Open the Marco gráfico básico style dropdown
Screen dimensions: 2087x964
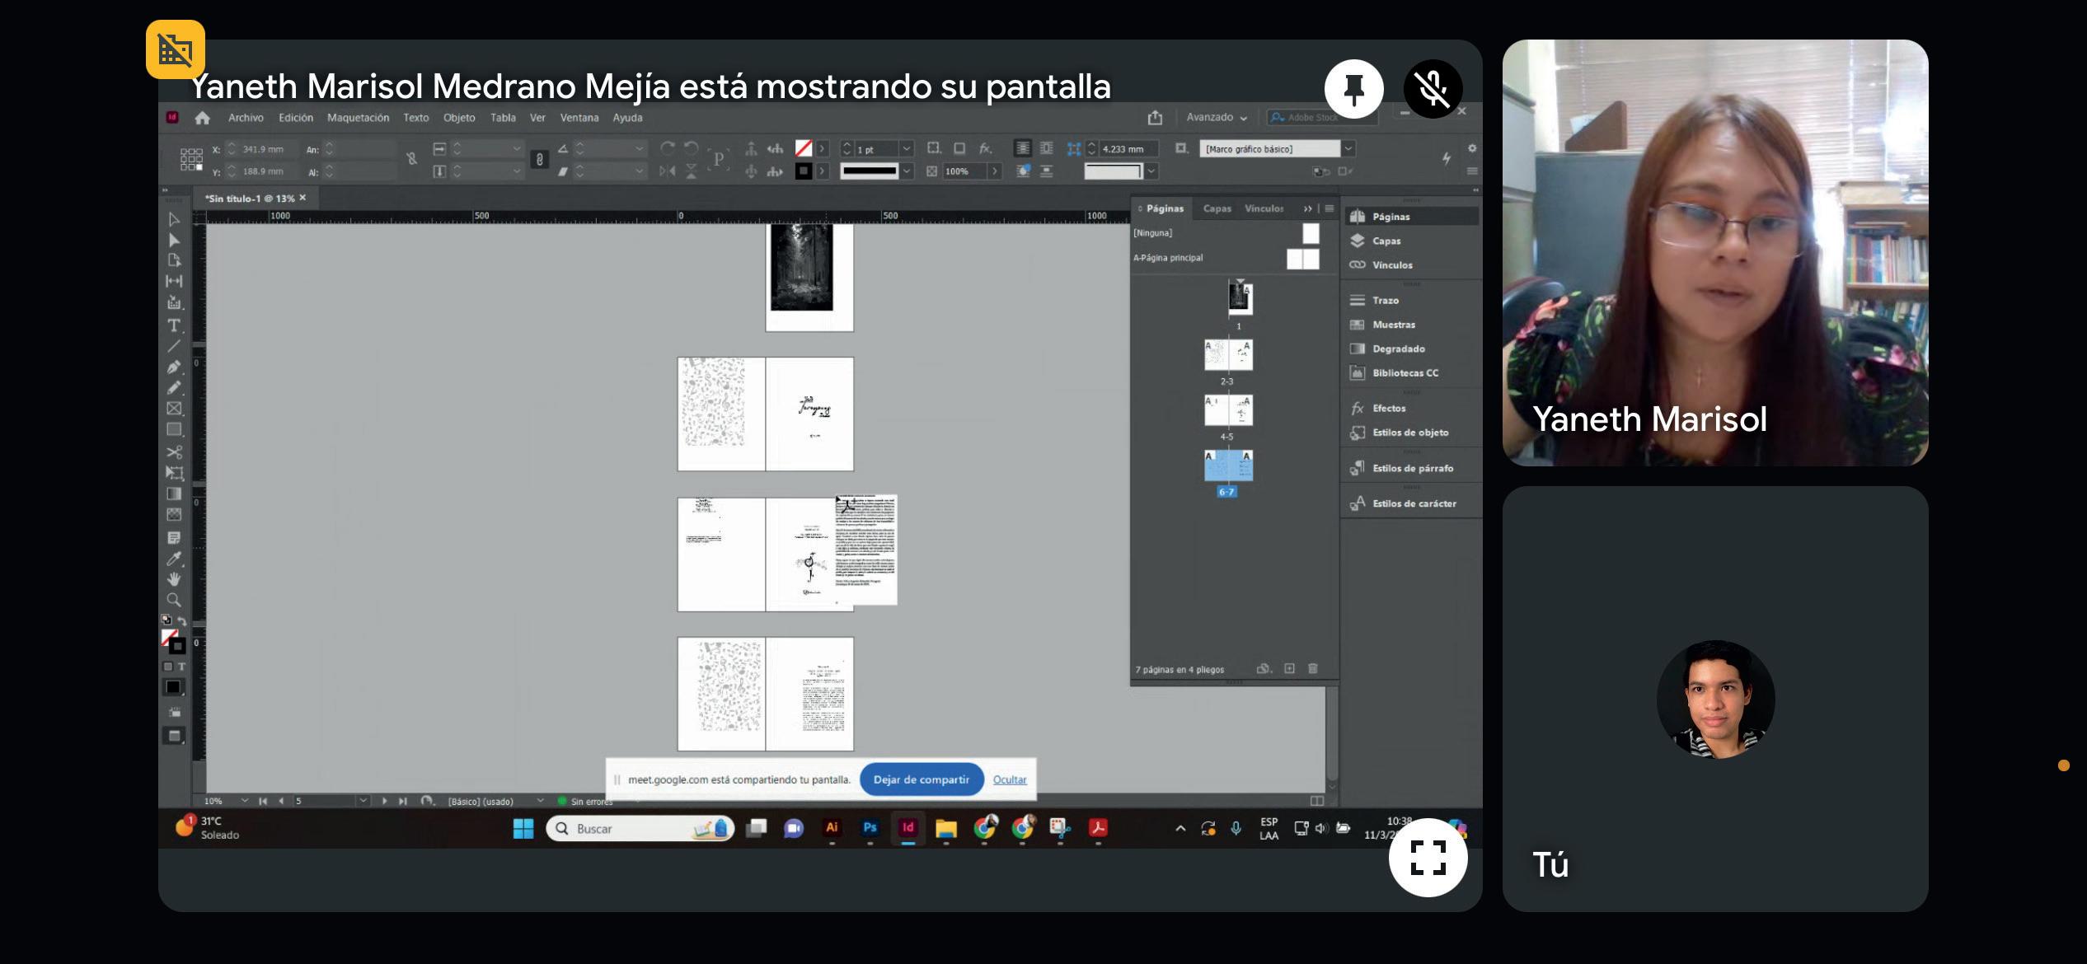coord(1348,149)
